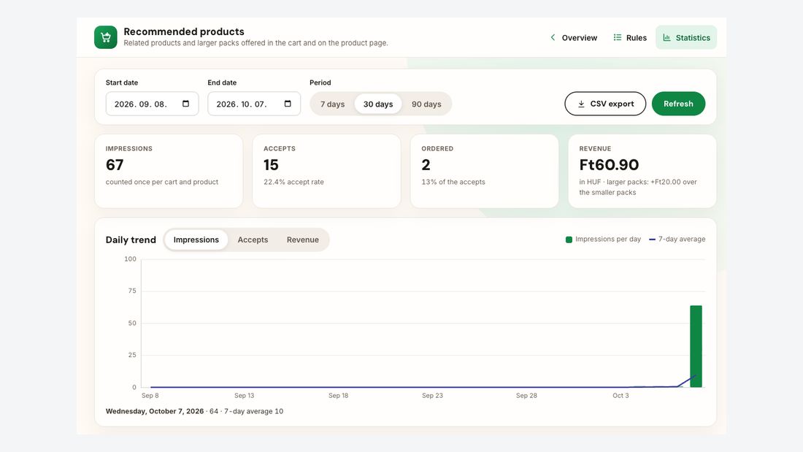This screenshot has width=803, height=452.
Task: Click the Accepts value 15
Action: [271, 165]
